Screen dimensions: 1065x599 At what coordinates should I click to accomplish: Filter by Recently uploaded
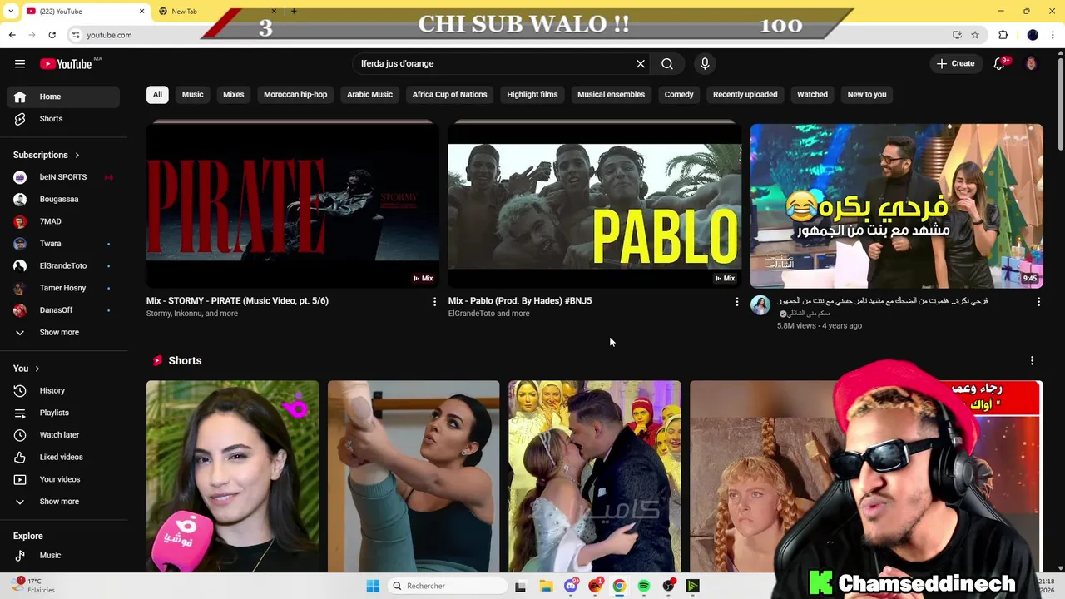[x=745, y=95]
